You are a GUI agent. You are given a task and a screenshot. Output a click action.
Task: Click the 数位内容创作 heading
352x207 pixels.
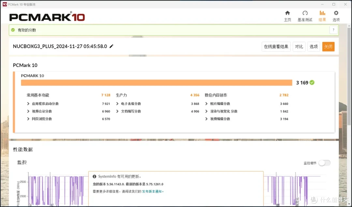[216, 95]
